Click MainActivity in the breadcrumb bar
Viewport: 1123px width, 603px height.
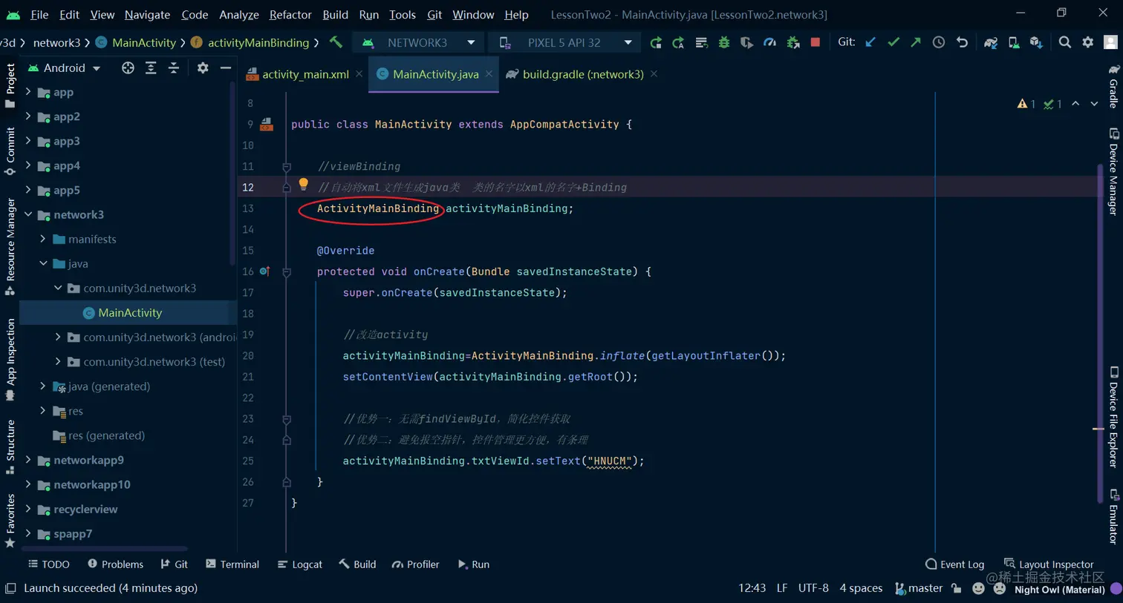[136, 42]
